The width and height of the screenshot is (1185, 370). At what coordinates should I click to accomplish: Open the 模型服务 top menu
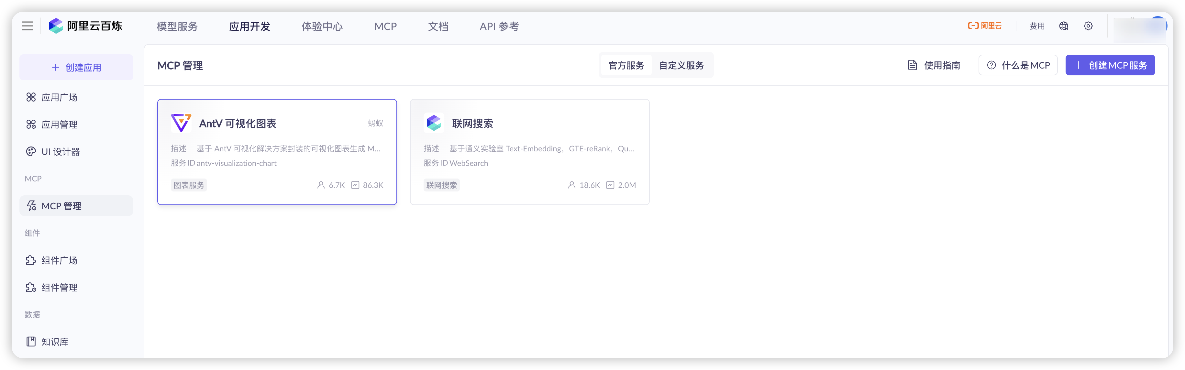click(177, 27)
